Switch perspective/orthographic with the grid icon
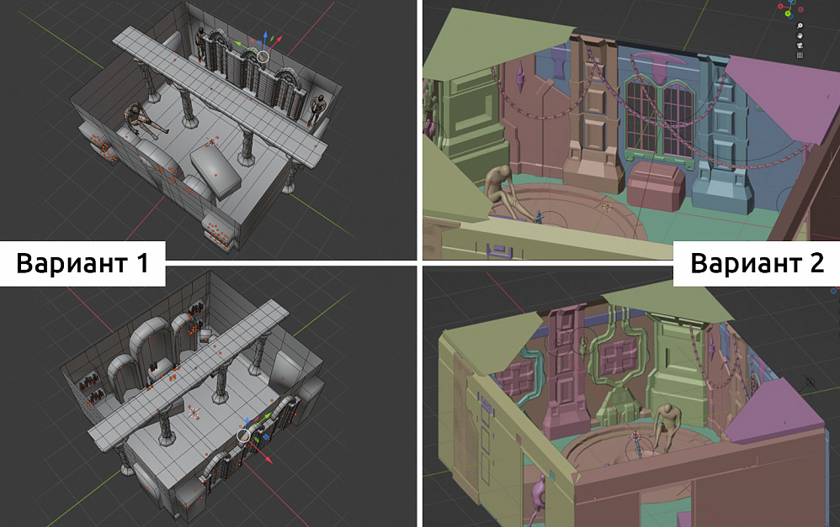 [x=800, y=55]
